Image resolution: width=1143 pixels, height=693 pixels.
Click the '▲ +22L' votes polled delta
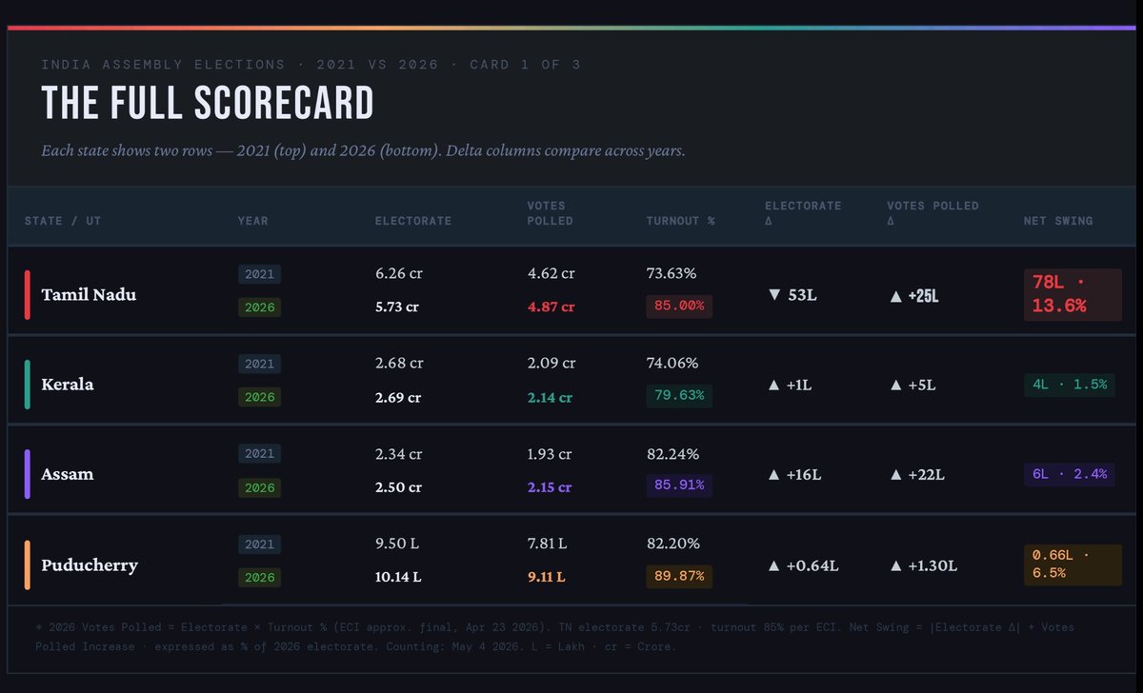click(916, 475)
